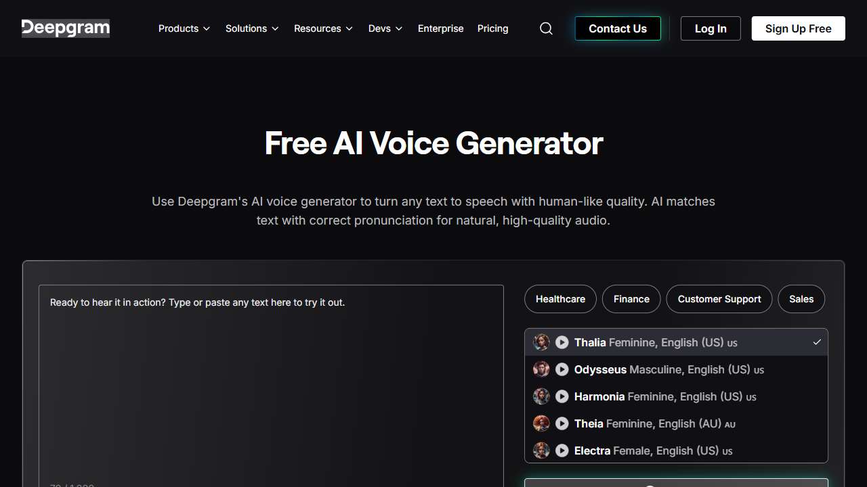
Task: Expand the Products dropdown menu
Action: pos(184,28)
